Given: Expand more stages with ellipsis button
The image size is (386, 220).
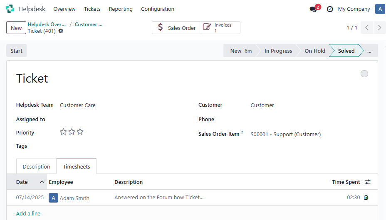Looking at the screenshot, I should click(369, 51).
